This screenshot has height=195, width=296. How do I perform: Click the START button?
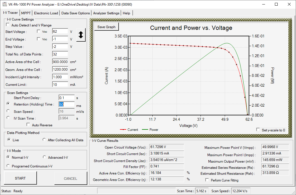[x=20, y=178]
